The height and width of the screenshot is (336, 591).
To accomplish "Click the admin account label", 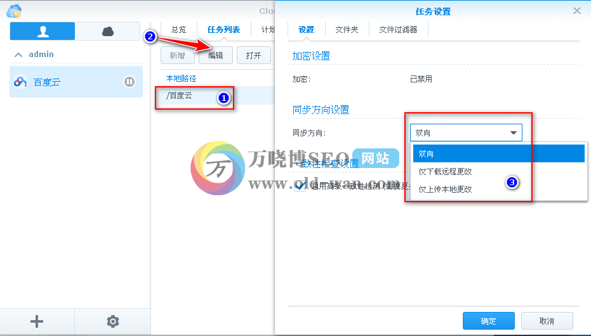I will point(41,54).
